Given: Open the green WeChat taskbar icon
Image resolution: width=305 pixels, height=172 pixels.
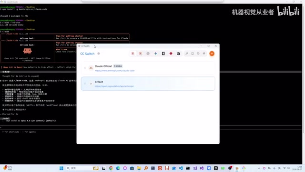Looking at the screenshot, I should (x=223, y=168).
